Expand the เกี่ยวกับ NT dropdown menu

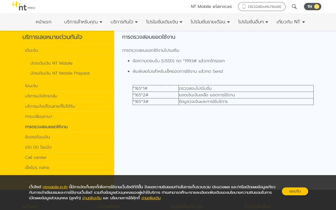coord(291,22)
